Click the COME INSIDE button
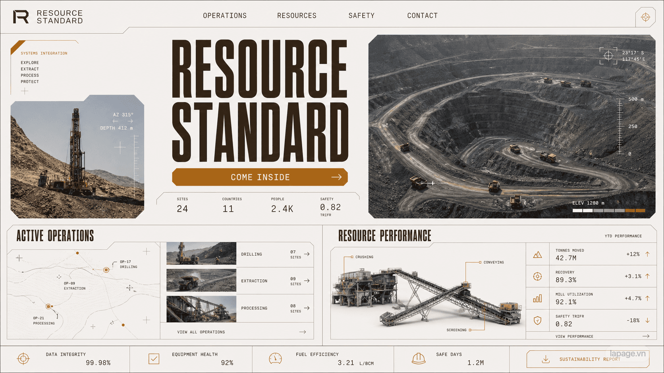Viewport: 664px width, 373px height. [x=260, y=177]
